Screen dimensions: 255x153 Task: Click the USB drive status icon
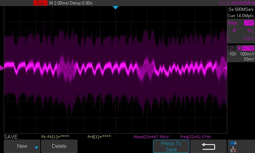[233, 143]
